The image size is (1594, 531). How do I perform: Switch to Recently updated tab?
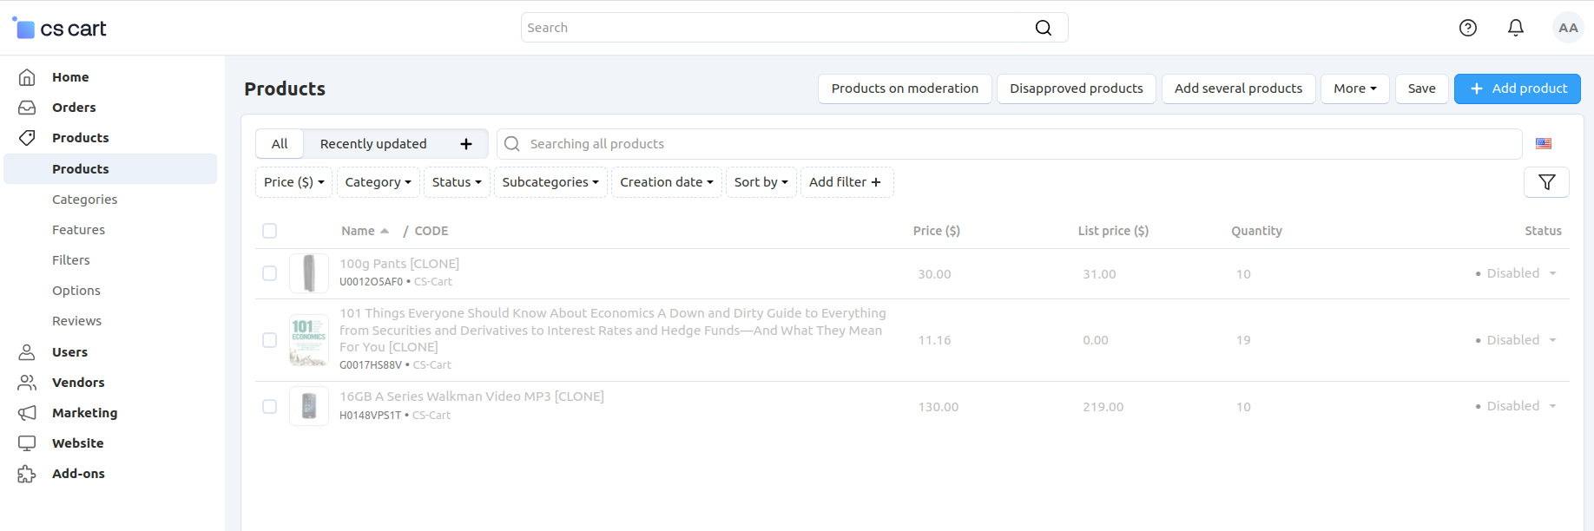(373, 144)
